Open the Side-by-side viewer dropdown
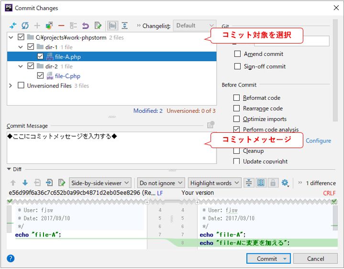The height and width of the screenshot is (269, 344). point(100,183)
